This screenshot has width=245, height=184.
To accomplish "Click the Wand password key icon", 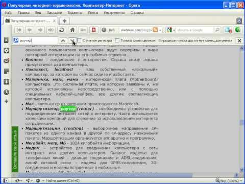I will 83,30.
